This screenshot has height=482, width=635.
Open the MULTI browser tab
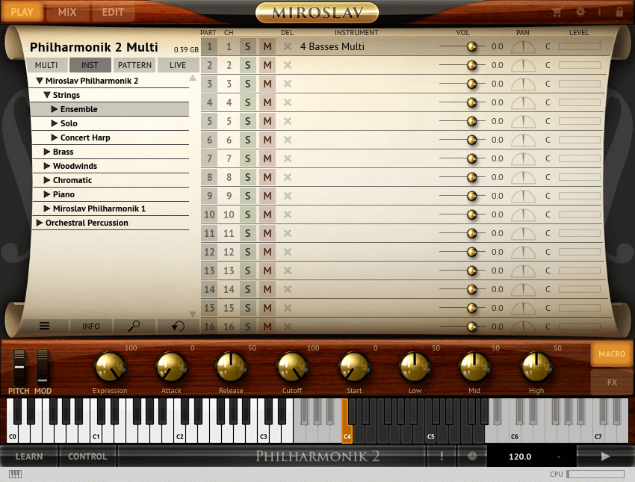[46, 65]
